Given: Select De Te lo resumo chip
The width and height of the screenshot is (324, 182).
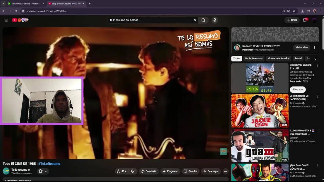Looking at the screenshot, I should tap(254, 58).
